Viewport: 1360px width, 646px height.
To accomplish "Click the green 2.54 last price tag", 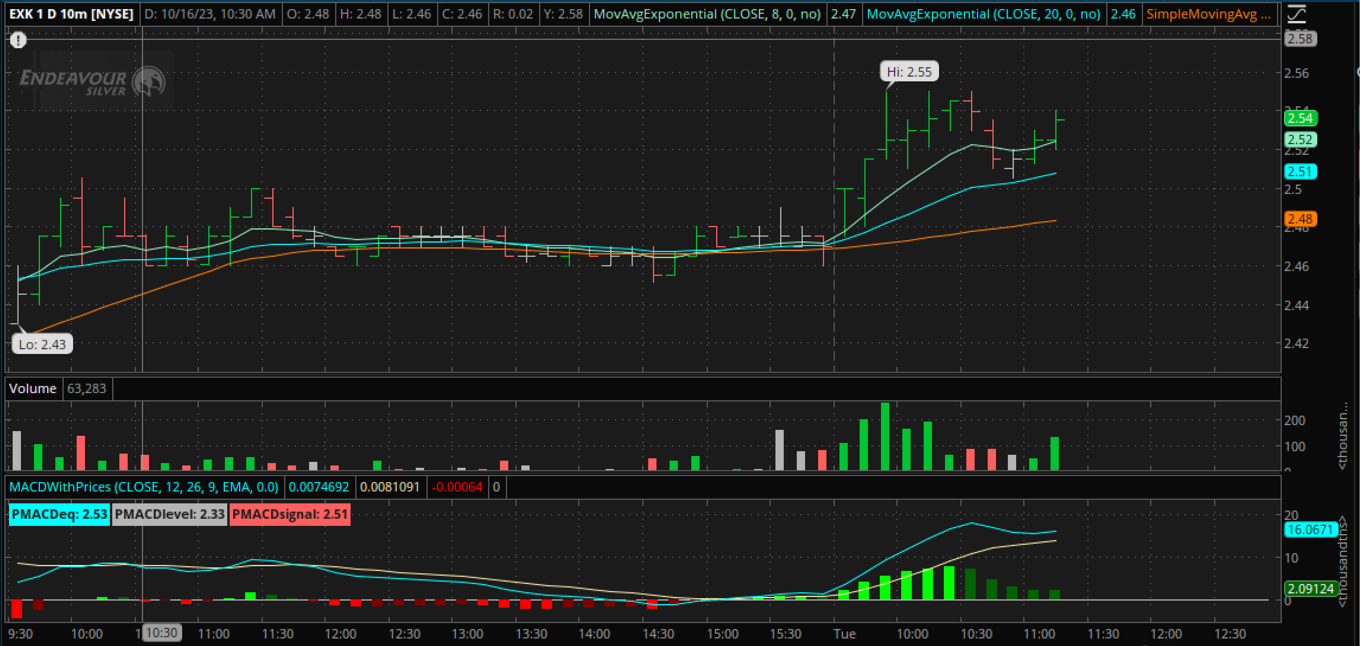I will 1300,118.
